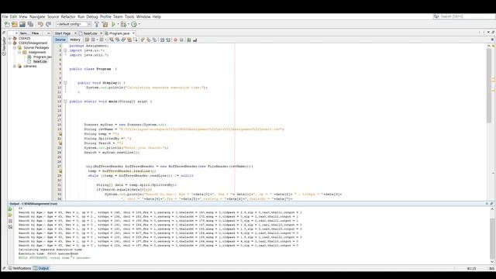Switch editor to Source view
This screenshot has height=279, width=496.
click(x=60, y=40)
